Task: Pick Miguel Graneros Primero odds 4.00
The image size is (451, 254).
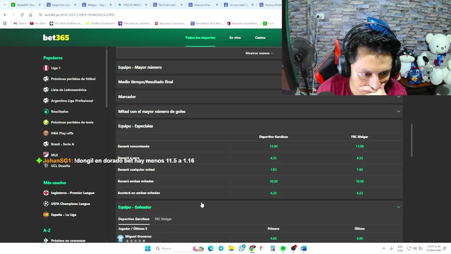Action: (x=273, y=238)
